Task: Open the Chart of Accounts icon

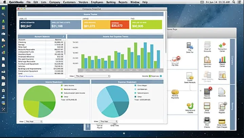Action: click(207, 45)
